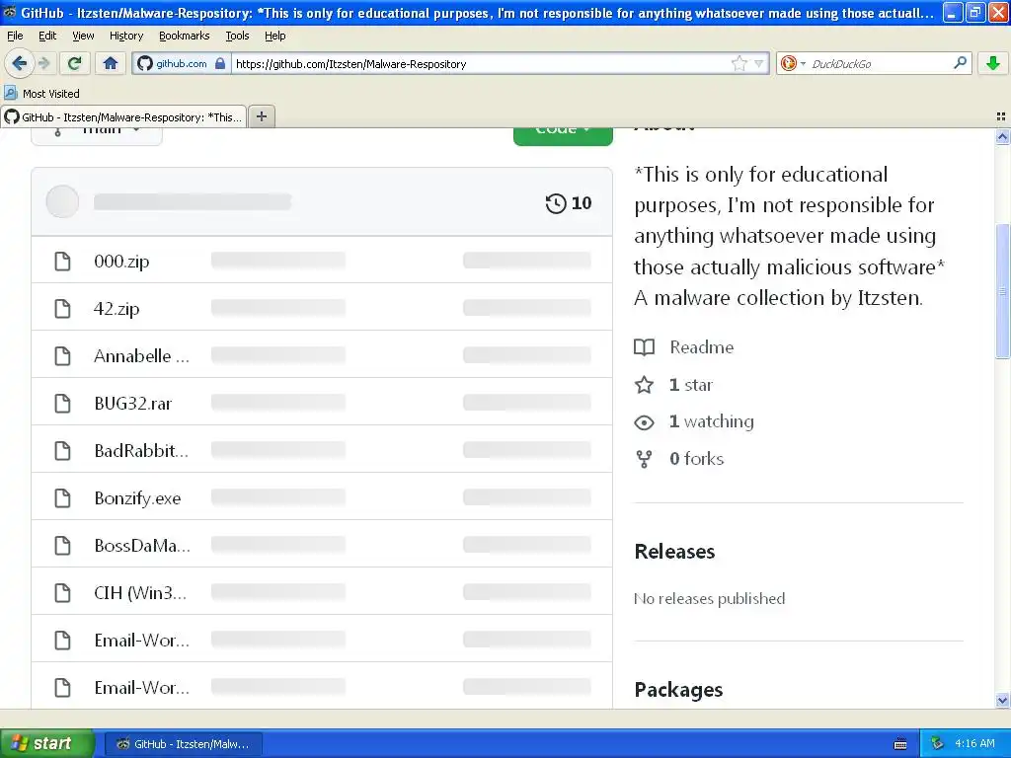Open the DuckDuckGo search engine selector
Screen dimensions: 1011x758
793,63
